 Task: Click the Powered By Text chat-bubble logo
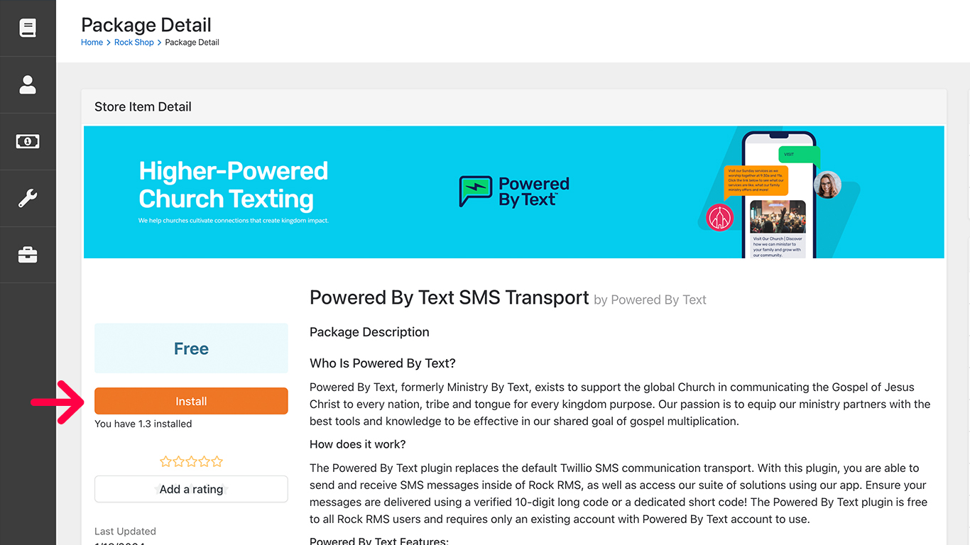tap(475, 192)
